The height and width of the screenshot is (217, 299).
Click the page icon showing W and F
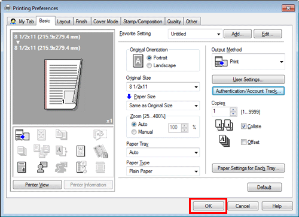point(81,151)
